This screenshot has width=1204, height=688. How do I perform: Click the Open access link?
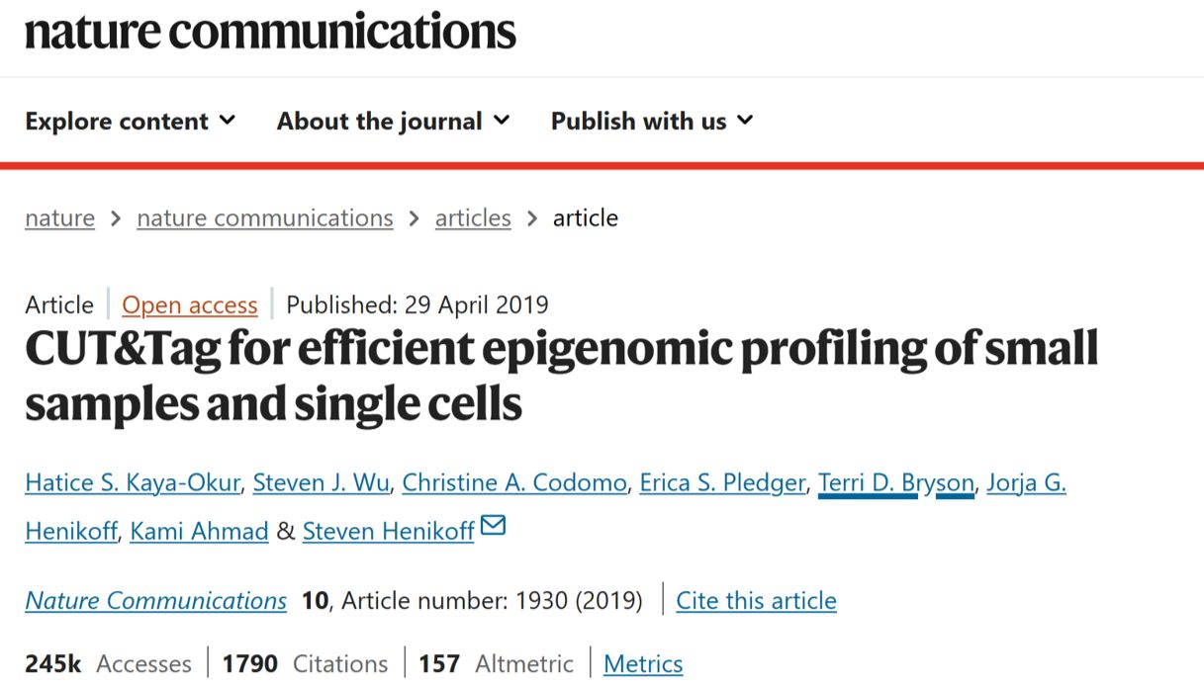[x=189, y=305]
